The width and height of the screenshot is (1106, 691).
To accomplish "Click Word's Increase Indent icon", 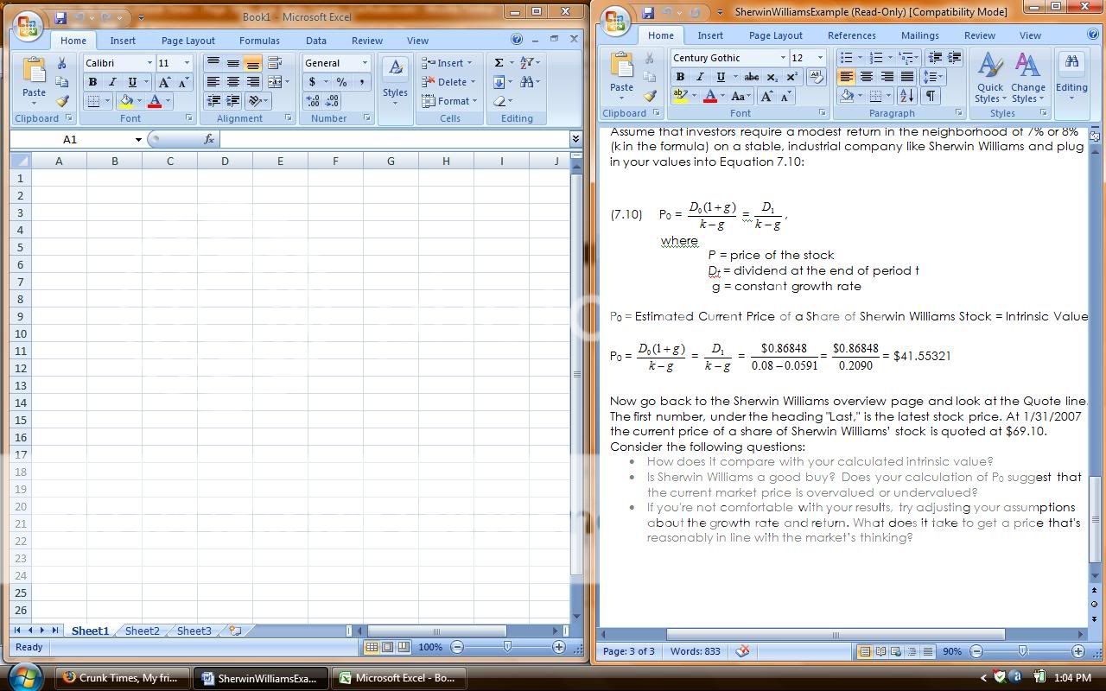I will (954, 58).
